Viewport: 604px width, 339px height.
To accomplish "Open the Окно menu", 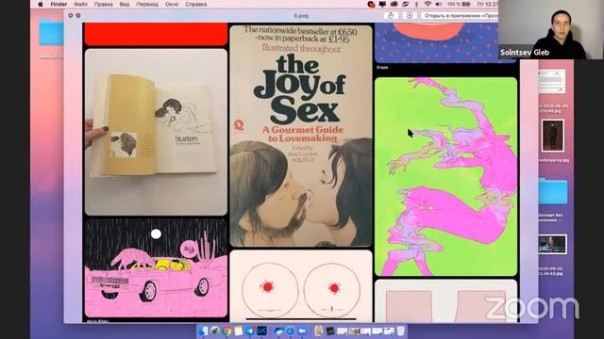I will [x=172, y=4].
